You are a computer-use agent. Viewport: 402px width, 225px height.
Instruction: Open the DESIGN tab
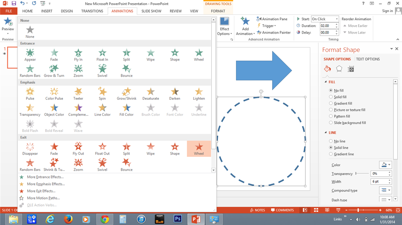point(67,11)
